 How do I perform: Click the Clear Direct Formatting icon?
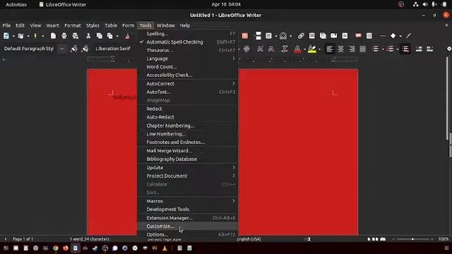point(285,49)
